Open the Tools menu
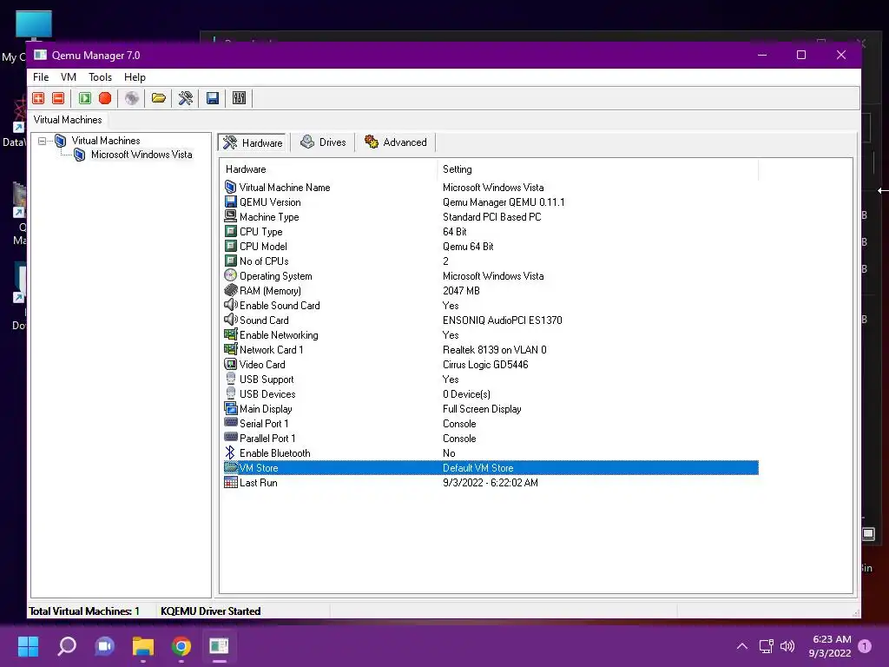The width and height of the screenshot is (889, 667). [100, 77]
